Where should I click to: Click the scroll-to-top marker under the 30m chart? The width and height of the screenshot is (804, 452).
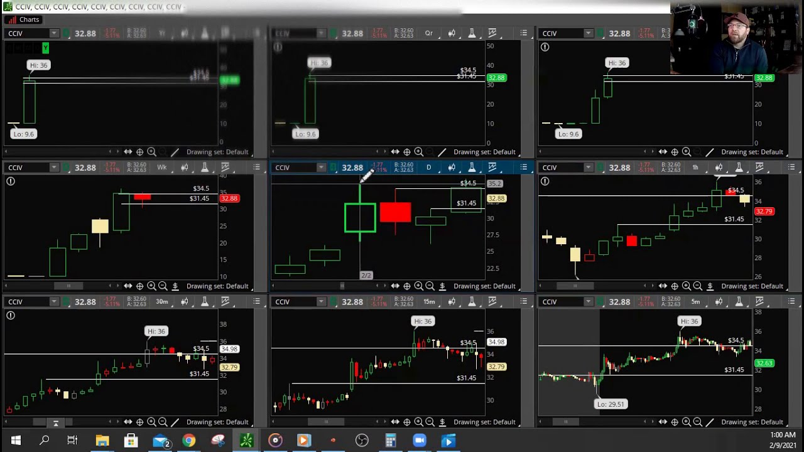tap(55, 422)
